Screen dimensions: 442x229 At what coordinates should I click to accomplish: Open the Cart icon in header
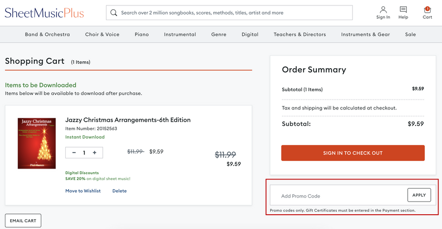(427, 10)
